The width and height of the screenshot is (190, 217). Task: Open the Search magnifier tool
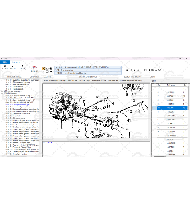point(13,67)
